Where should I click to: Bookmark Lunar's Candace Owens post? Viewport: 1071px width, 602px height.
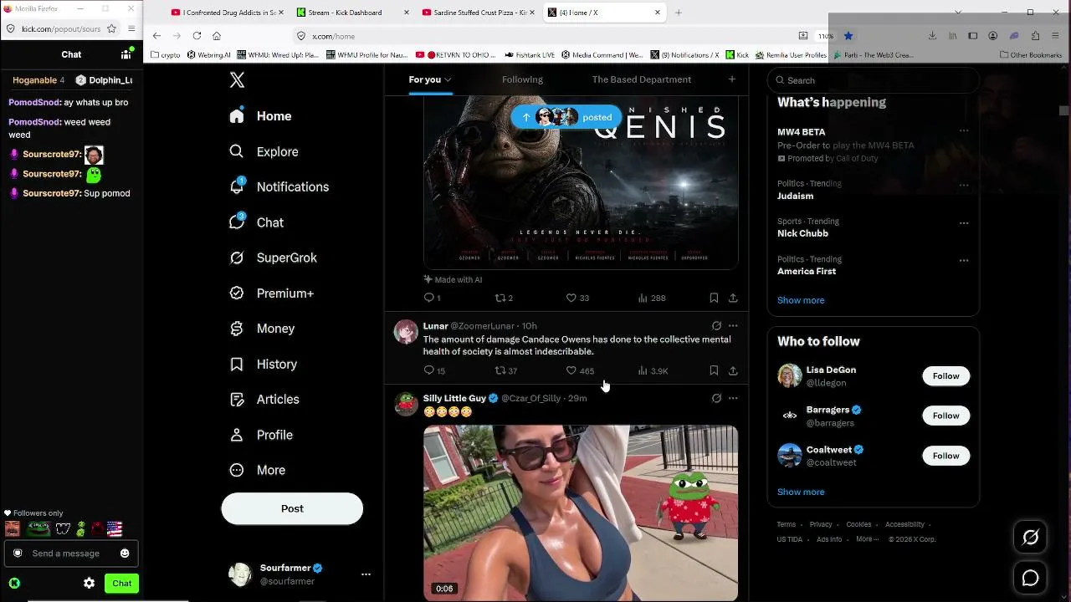click(714, 370)
